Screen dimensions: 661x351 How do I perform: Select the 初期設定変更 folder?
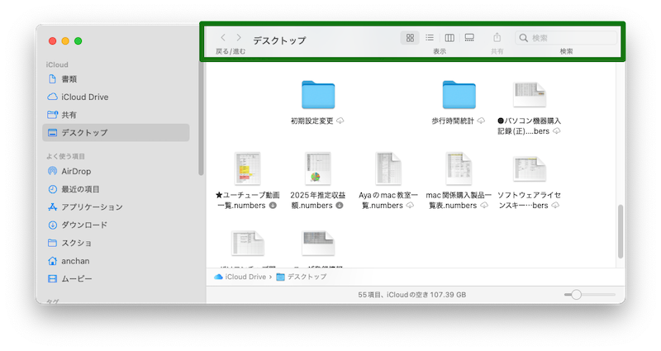coord(318,95)
